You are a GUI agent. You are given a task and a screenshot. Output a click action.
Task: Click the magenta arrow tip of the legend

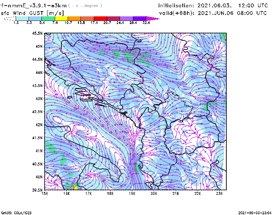[x=152, y=18]
